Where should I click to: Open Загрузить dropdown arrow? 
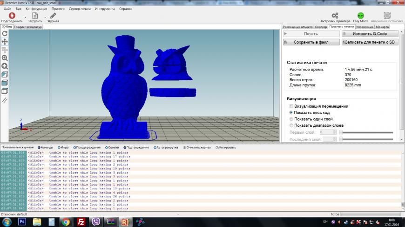tap(45, 18)
